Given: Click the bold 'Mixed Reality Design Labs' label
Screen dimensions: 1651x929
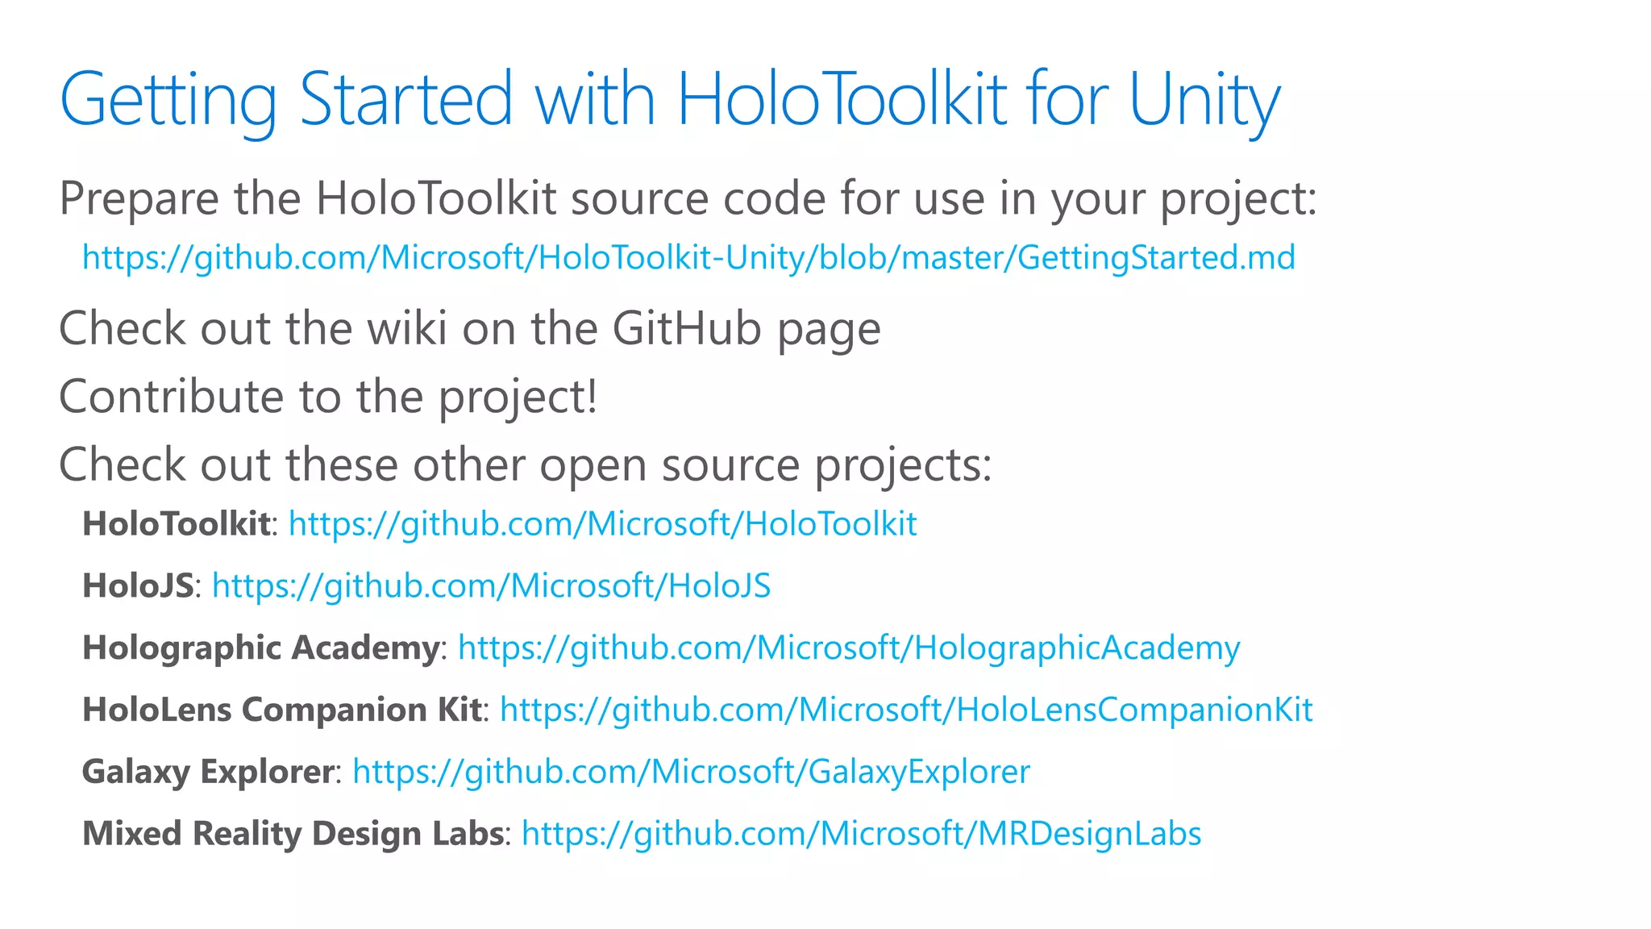Looking at the screenshot, I should [x=293, y=834].
